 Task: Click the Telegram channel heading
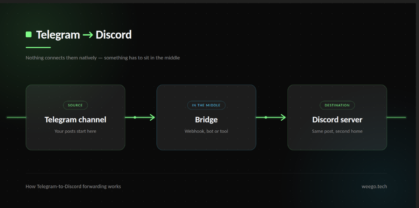pyautogui.click(x=76, y=120)
